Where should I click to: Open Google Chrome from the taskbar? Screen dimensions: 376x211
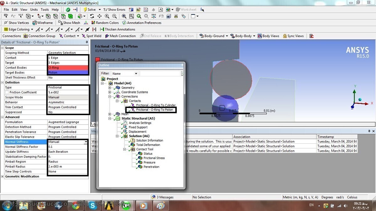(x=76, y=206)
